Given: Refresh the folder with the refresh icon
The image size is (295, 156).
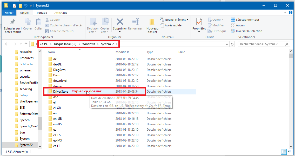Looking at the screenshot, I should pyautogui.click(x=232, y=44).
